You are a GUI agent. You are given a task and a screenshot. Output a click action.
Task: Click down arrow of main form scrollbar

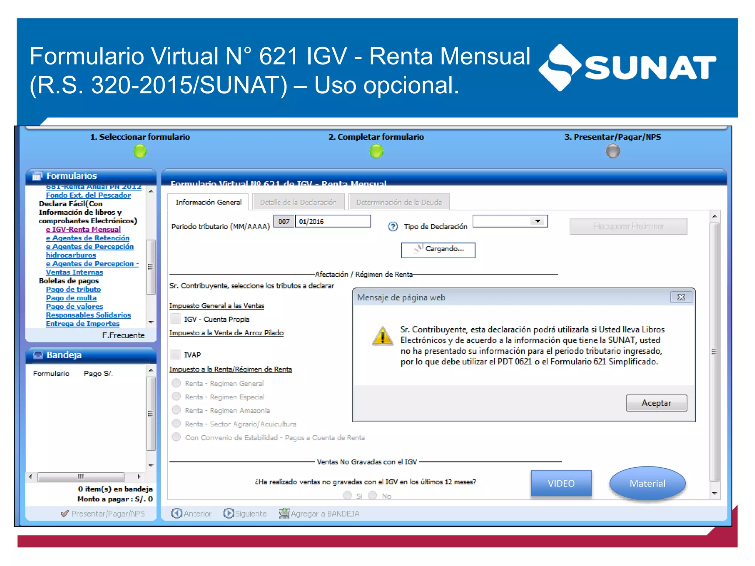click(714, 493)
